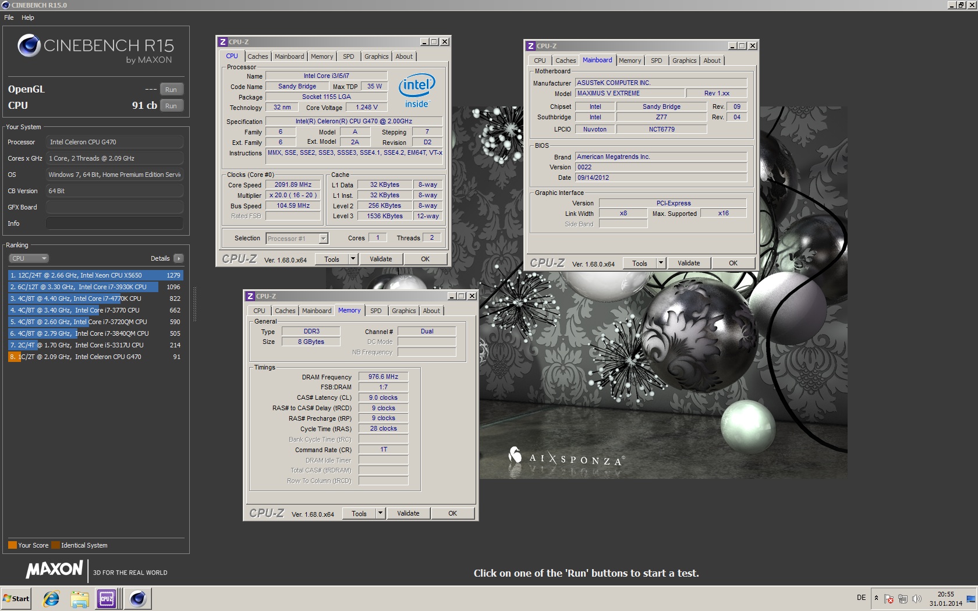
Task: Click Validate in CPU tab window
Action: [381, 260]
